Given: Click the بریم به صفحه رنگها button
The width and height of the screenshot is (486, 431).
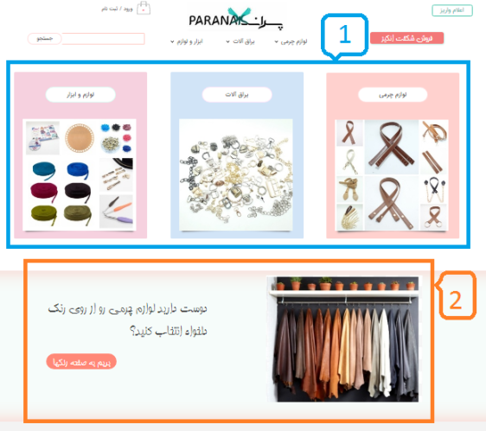Looking at the screenshot, I should [x=81, y=362].
